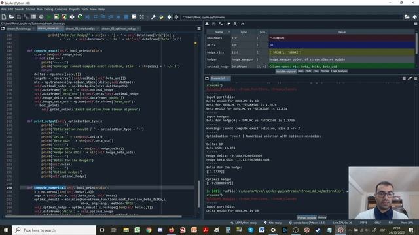
Task: Import data into the Variable explorer
Action: [207, 24]
